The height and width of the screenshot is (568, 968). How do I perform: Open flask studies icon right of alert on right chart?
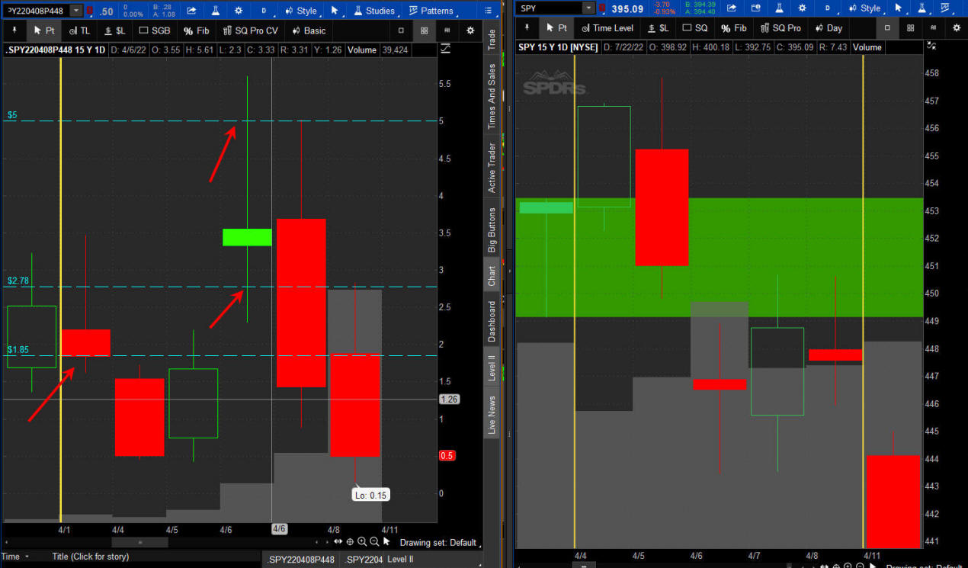point(780,8)
